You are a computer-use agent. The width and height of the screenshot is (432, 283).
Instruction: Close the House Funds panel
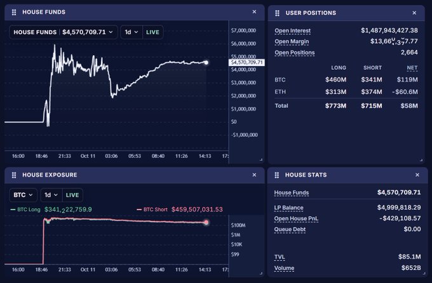click(x=254, y=12)
